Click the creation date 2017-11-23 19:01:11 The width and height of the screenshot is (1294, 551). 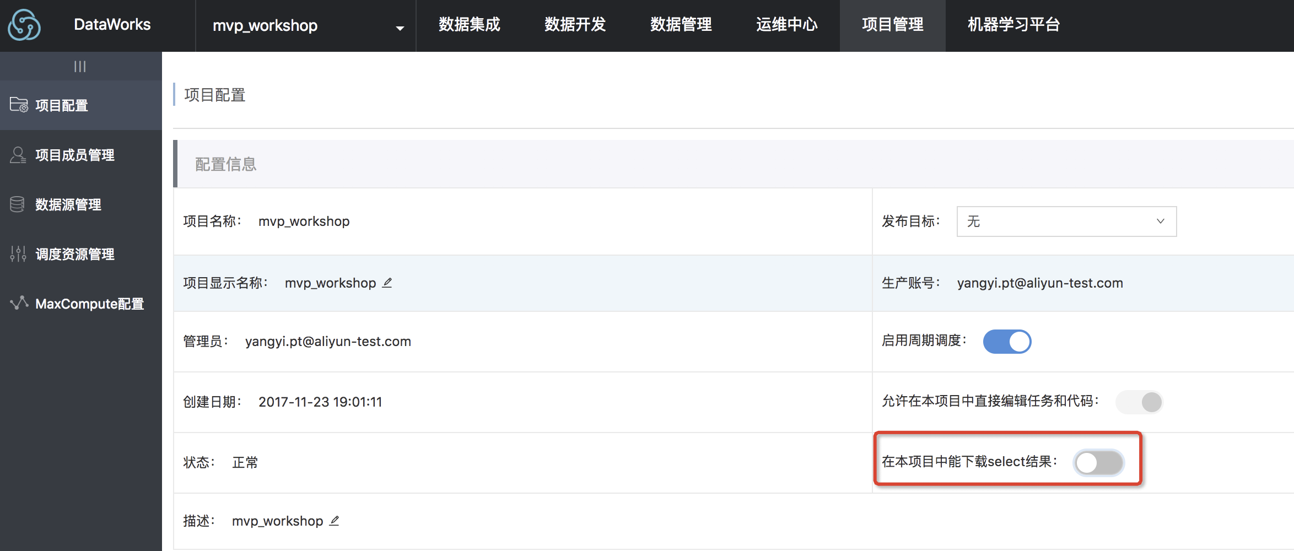[x=320, y=402]
